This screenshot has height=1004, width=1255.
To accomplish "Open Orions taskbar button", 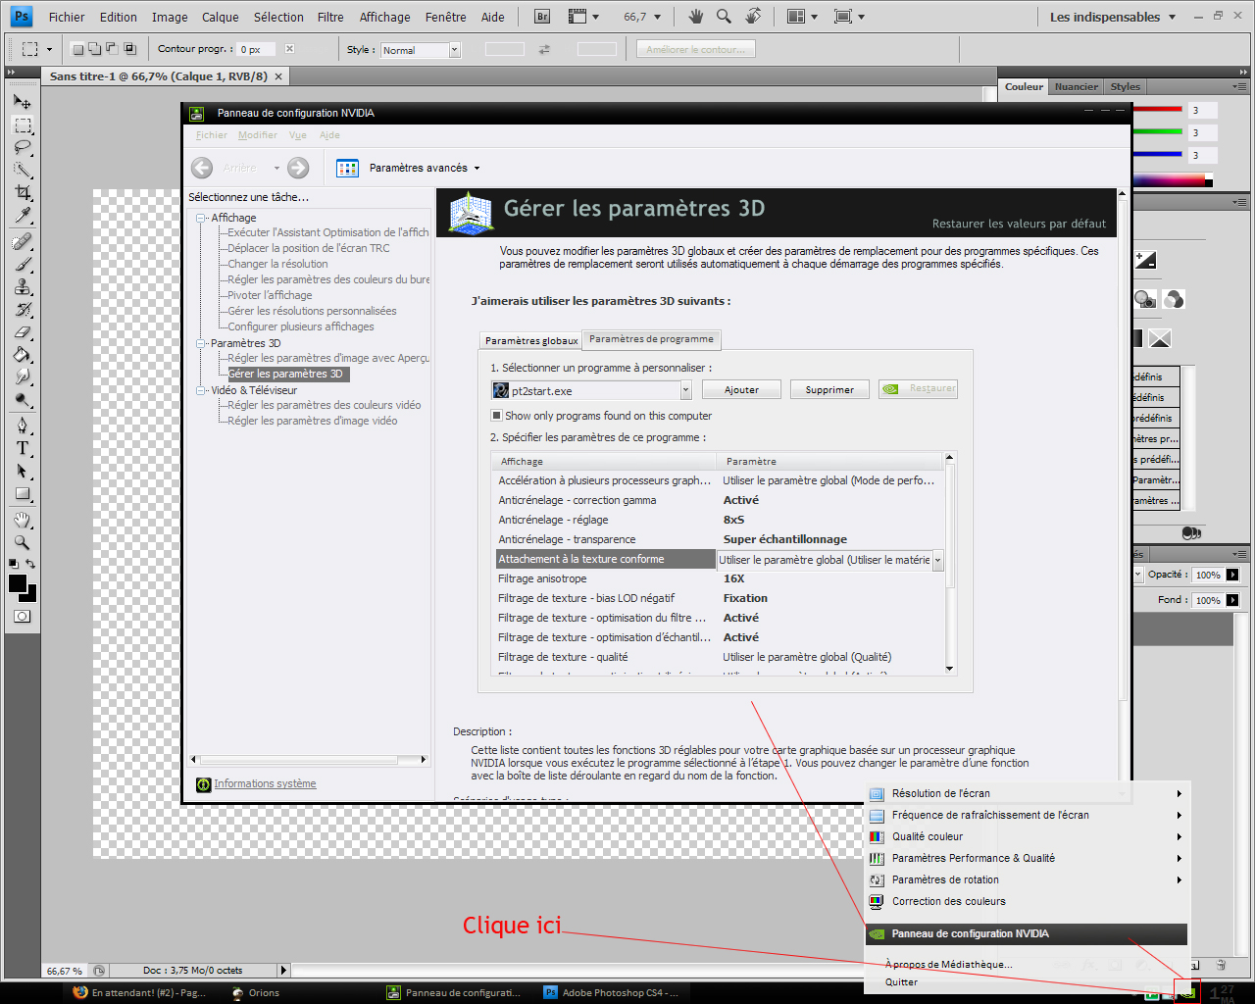I will point(257,992).
